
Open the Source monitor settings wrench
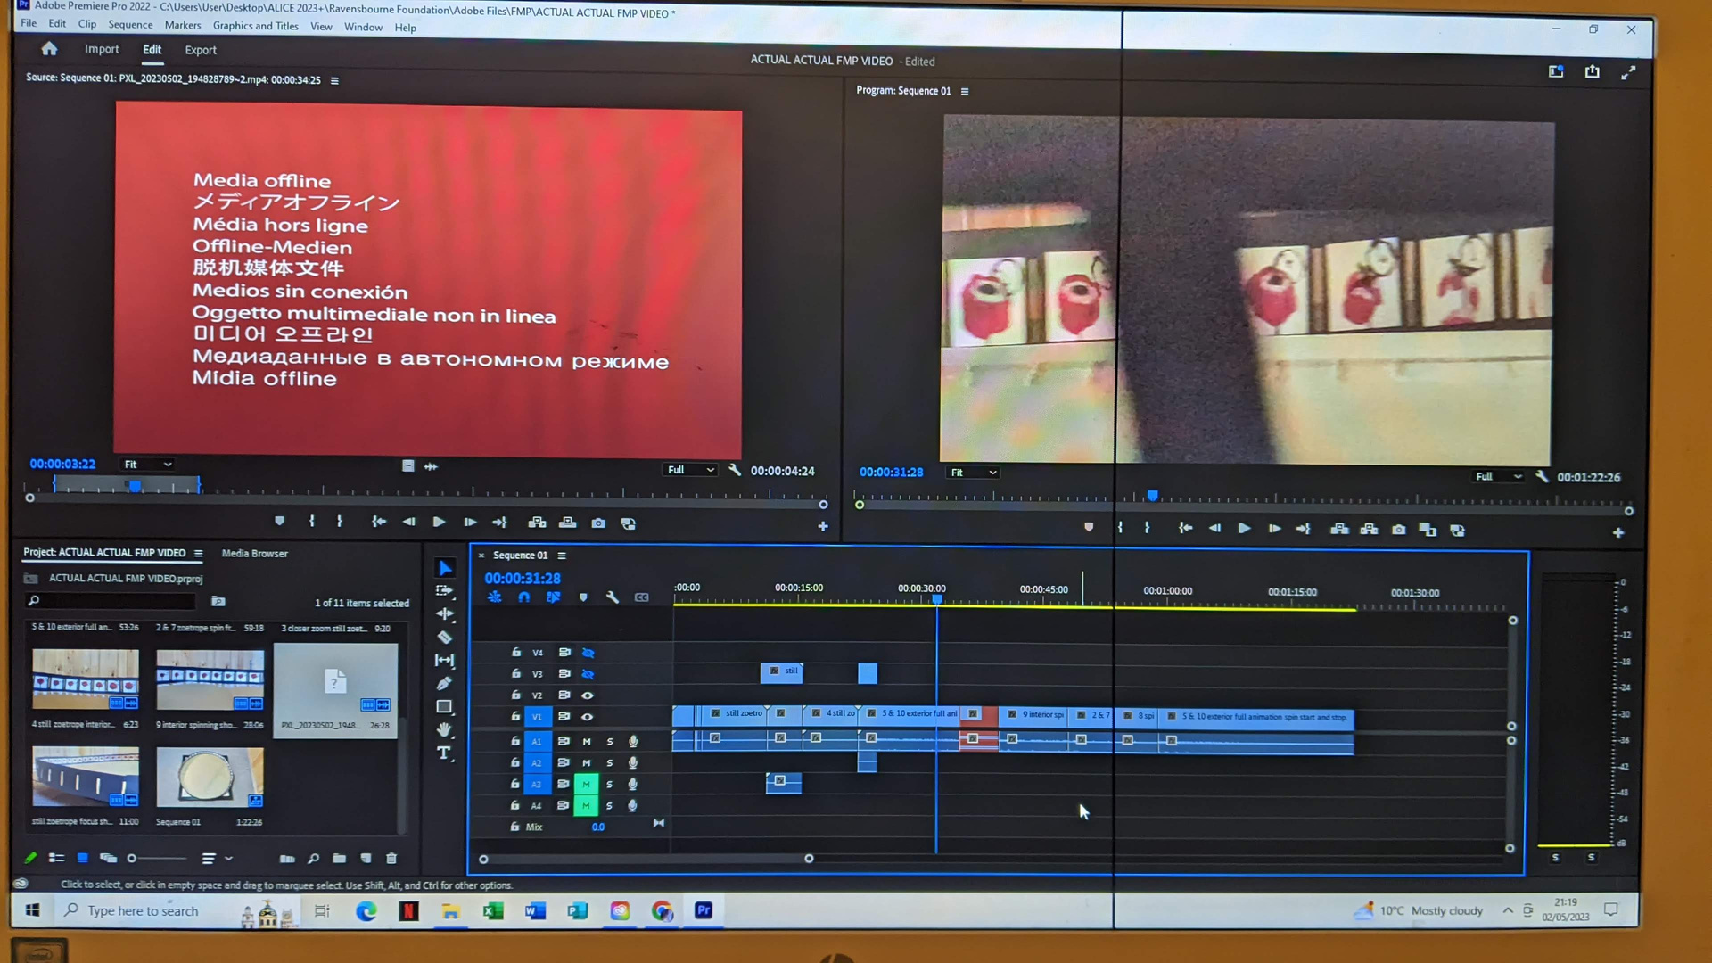coord(735,470)
